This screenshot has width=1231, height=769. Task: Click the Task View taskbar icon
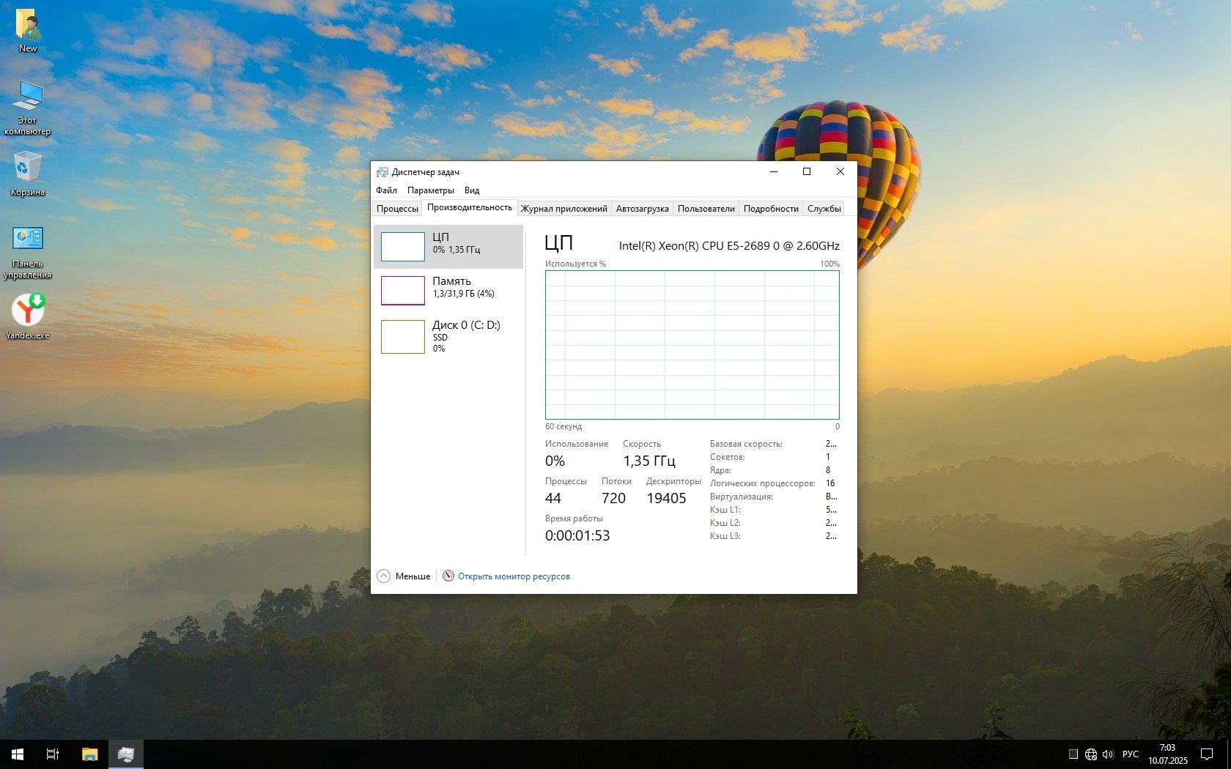pos(53,754)
